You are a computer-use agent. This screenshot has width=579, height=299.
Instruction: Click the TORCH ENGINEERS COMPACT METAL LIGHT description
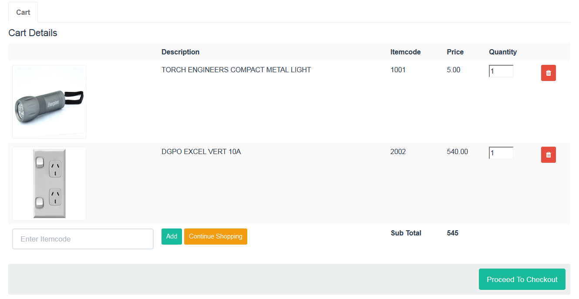click(x=236, y=70)
